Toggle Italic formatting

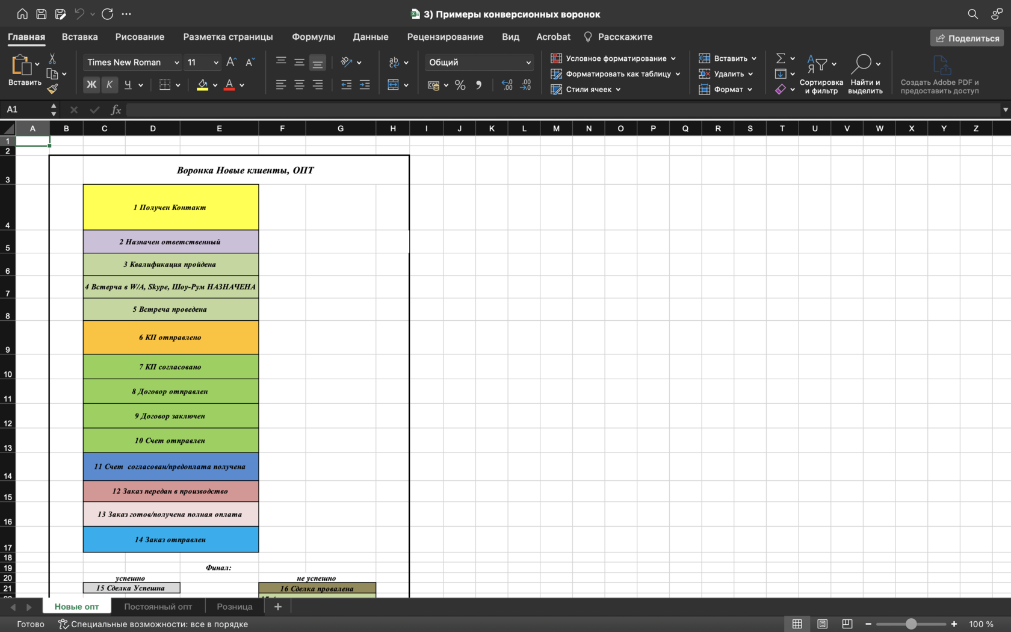109,85
